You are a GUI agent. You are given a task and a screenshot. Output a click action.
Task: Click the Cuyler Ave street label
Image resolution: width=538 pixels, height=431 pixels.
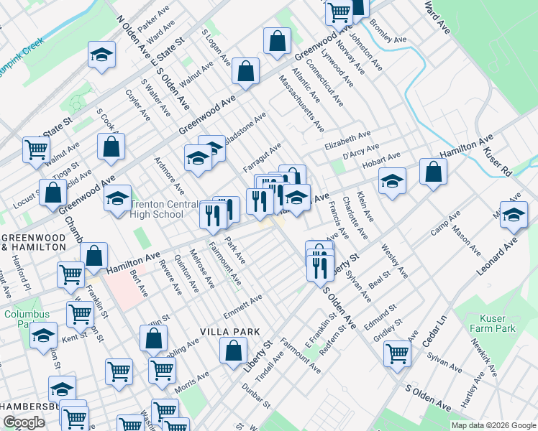[138, 105]
